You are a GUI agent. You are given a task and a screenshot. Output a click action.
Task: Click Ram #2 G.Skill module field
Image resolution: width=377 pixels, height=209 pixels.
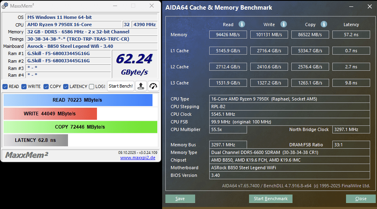(68, 61)
